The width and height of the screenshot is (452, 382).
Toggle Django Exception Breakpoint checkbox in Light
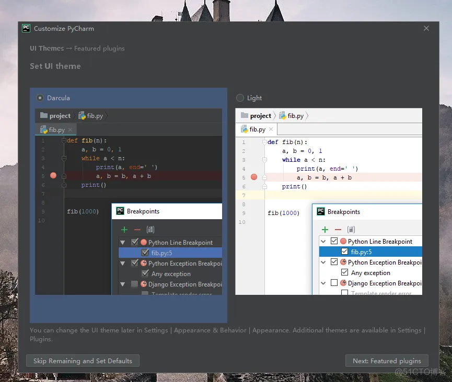(334, 283)
